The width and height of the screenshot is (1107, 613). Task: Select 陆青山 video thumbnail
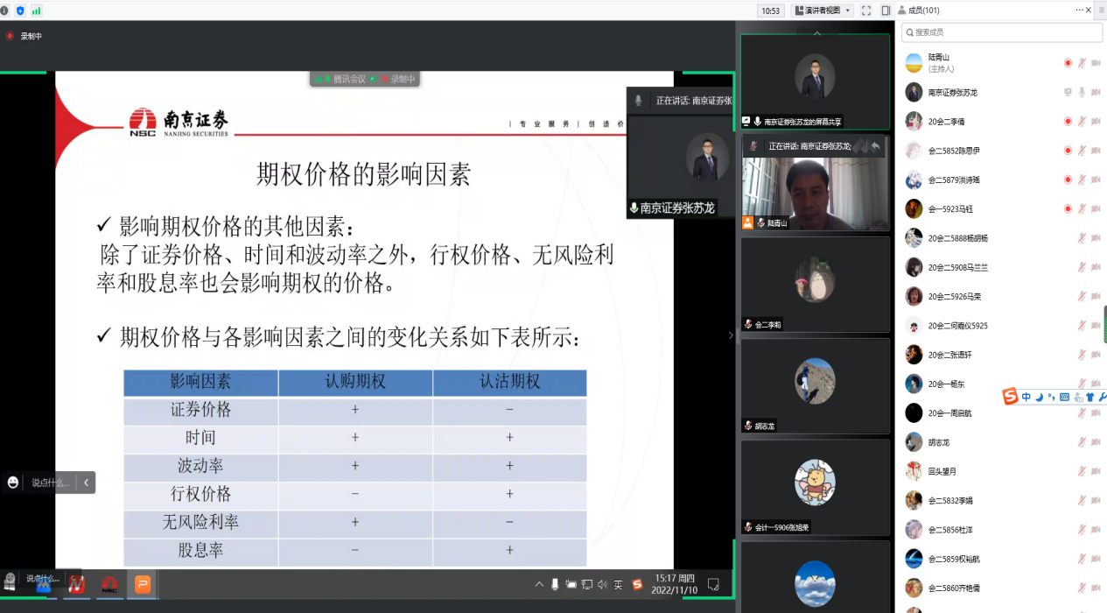tap(815, 183)
